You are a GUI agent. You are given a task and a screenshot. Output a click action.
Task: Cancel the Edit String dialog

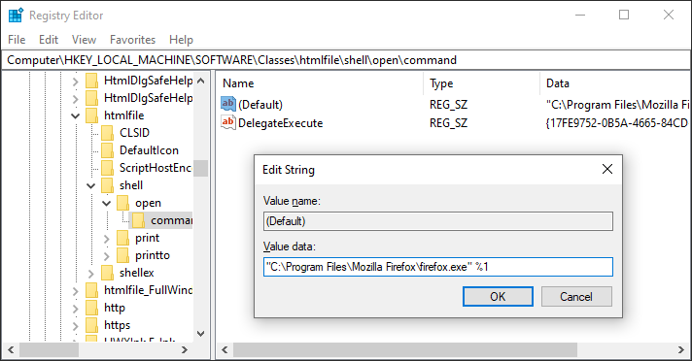coord(576,296)
